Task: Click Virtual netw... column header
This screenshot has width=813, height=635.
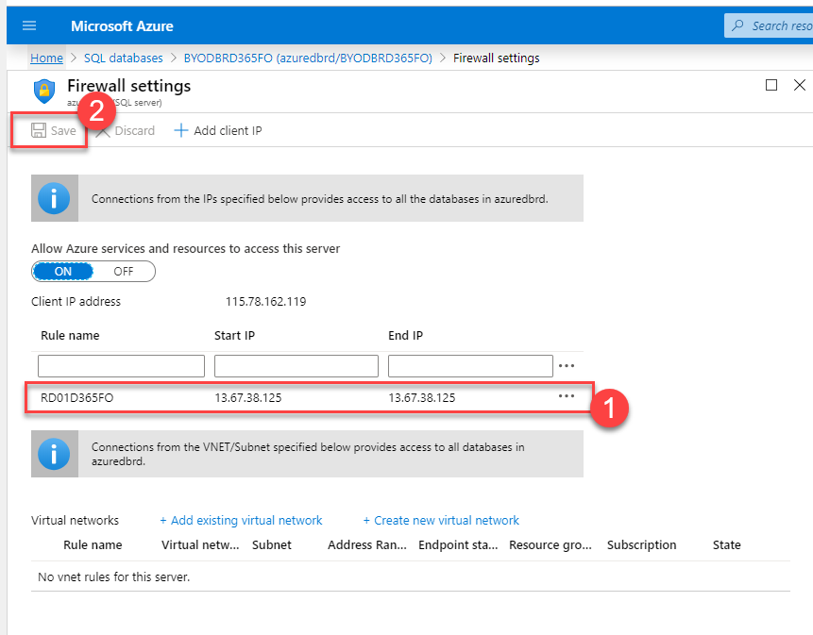Action: pyautogui.click(x=200, y=544)
